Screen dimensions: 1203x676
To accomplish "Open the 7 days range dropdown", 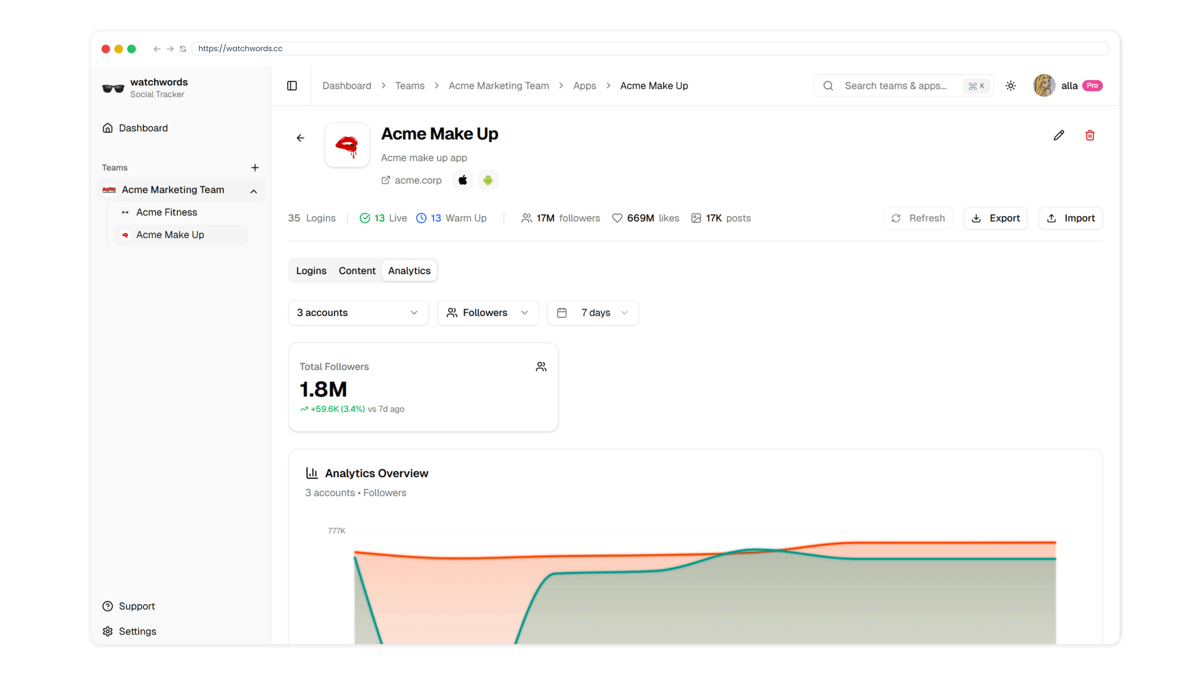I will tap(593, 313).
